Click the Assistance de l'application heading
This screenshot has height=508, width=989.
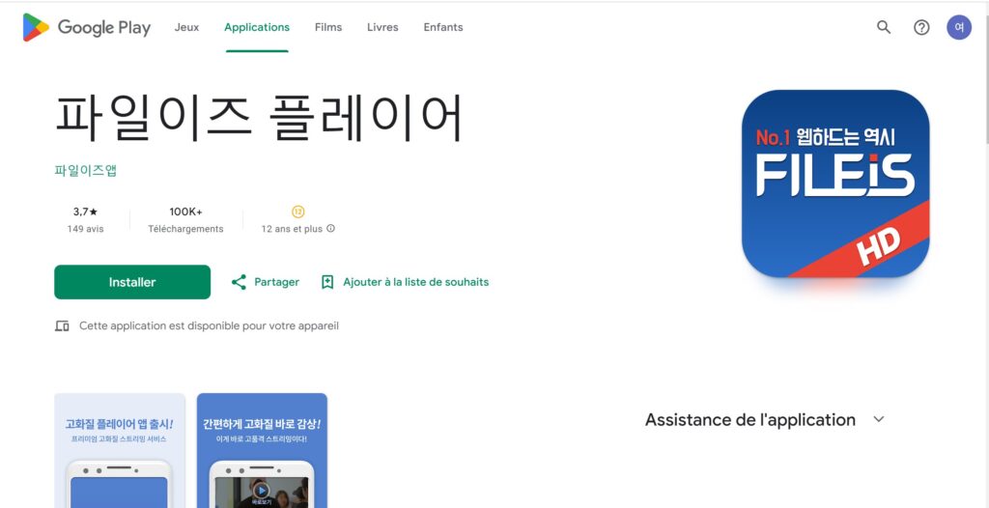pyautogui.click(x=750, y=420)
